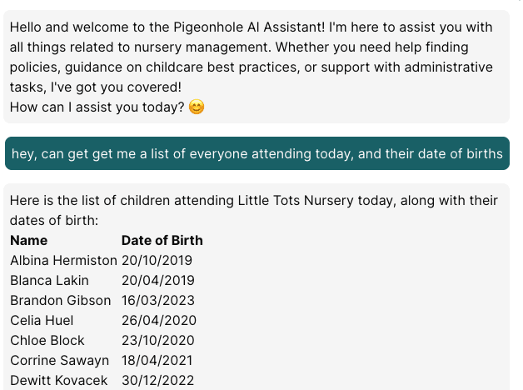This screenshot has height=390, width=523.
Task: Select the birth date 18/04/2021
Action: 157,360
